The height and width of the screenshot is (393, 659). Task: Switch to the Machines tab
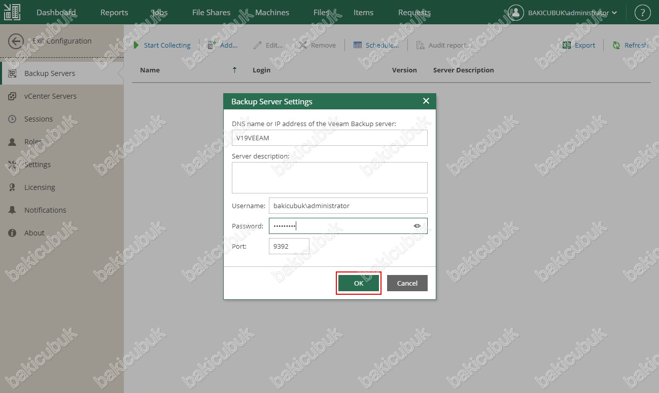[x=272, y=13]
